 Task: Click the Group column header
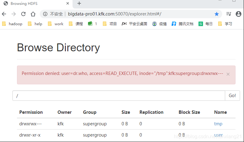tap(90, 112)
